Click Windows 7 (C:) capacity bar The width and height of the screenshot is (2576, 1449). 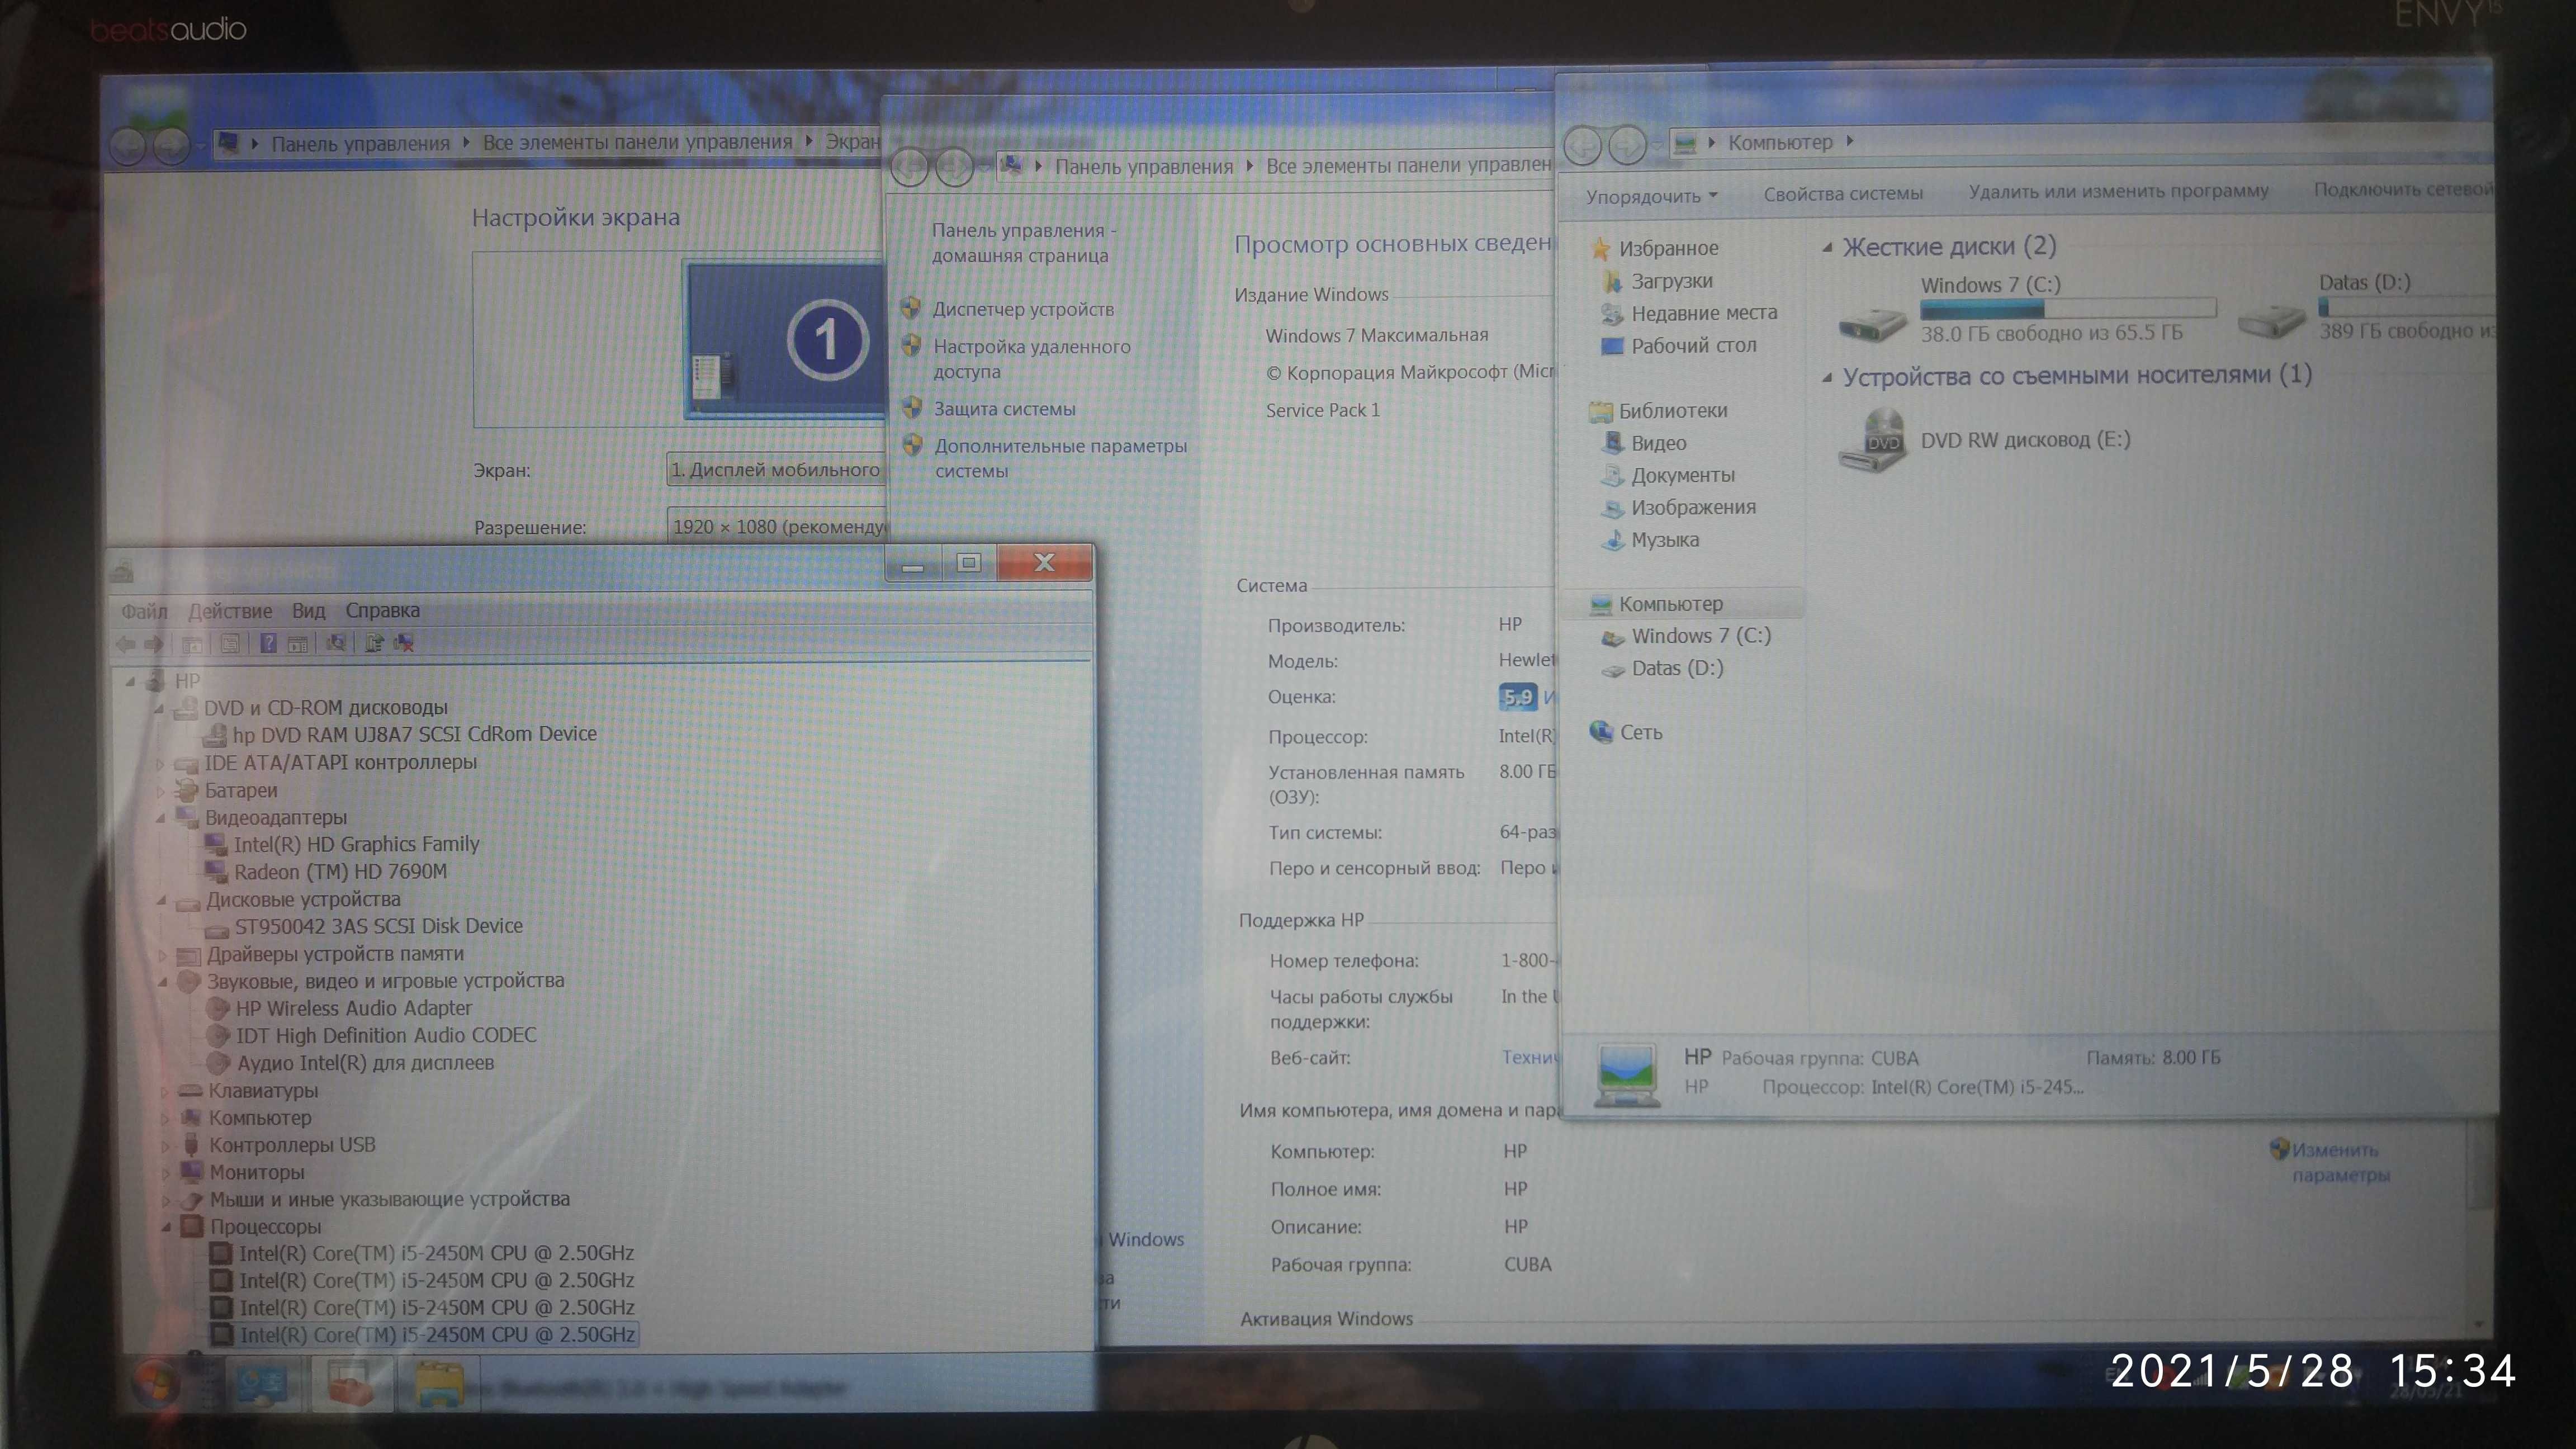[x=2068, y=308]
